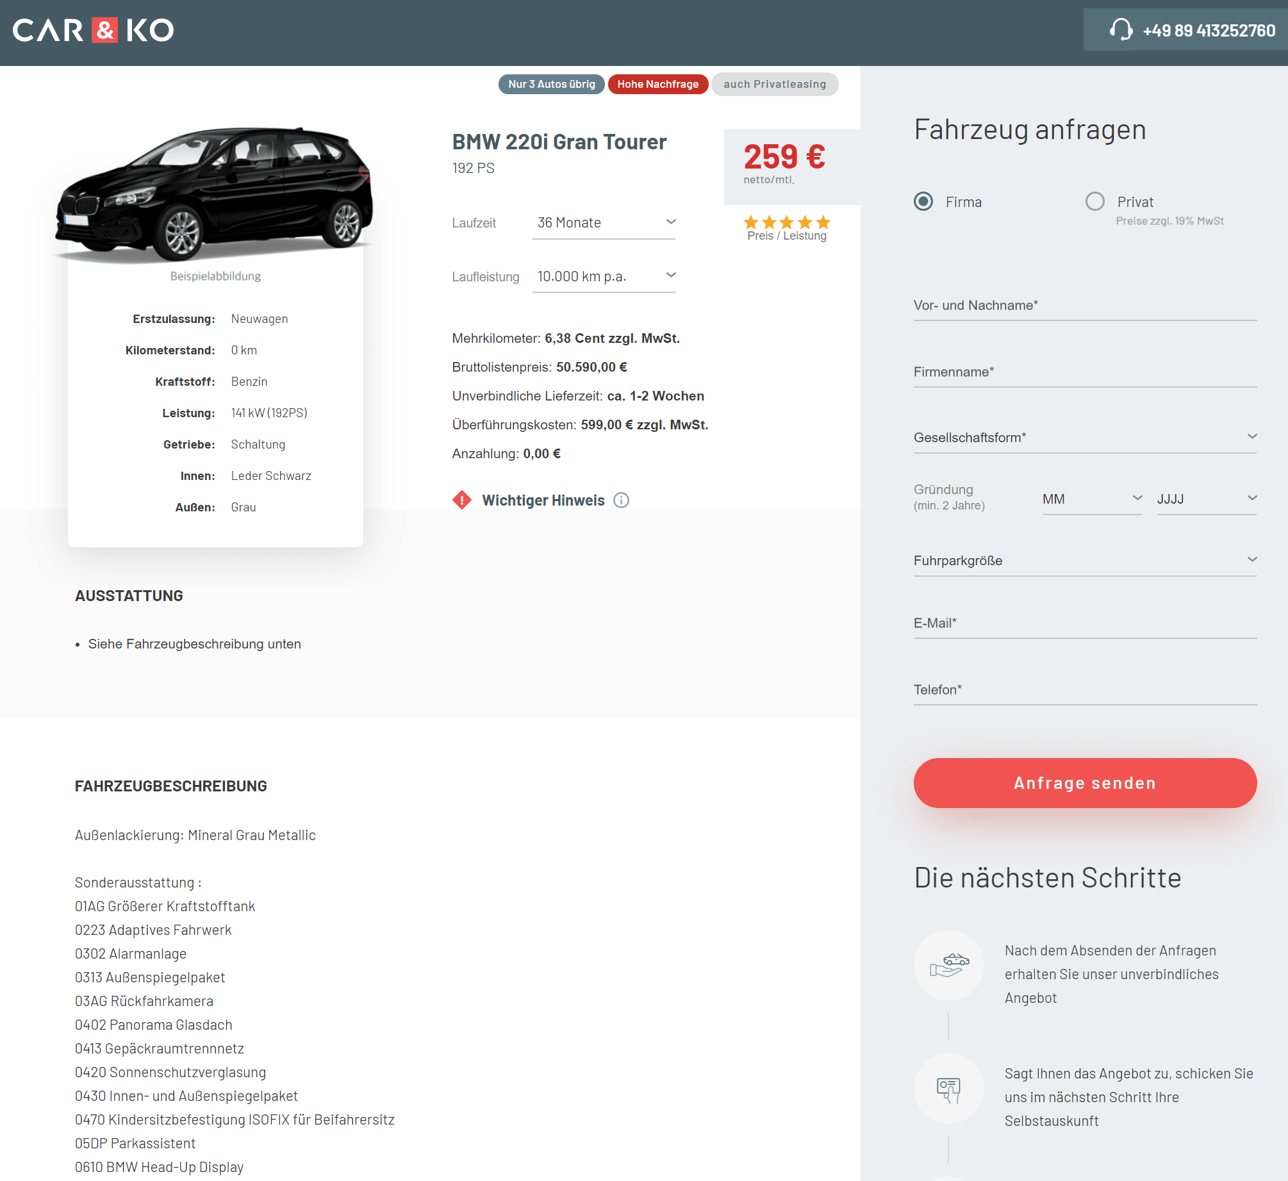The height and width of the screenshot is (1181, 1288).
Task: Click the Mehrkilometer 6,38 Cent text
Action: pos(566,338)
